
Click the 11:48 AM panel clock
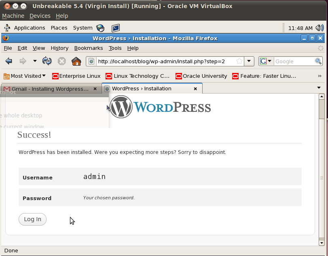[300, 28]
